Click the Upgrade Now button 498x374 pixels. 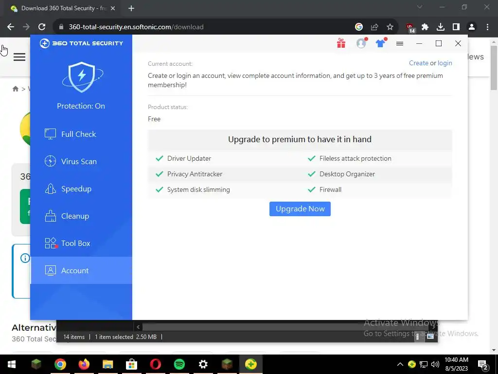(300, 209)
